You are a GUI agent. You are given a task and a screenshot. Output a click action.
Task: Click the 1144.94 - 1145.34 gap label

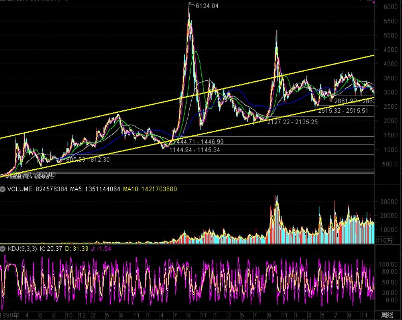pyautogui.click(x=194, y=150)
